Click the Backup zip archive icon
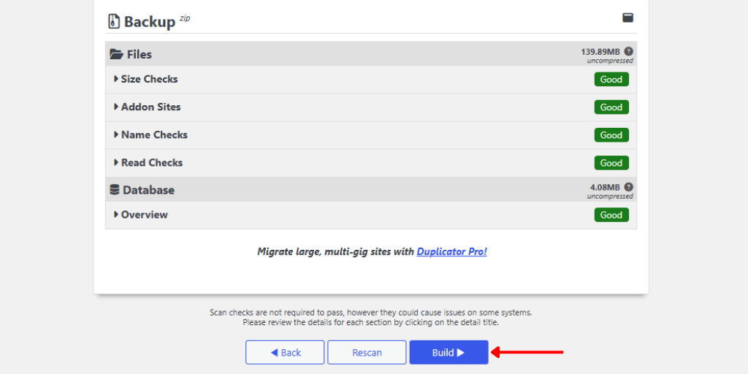Image resolution: width=748 pixels, height=374 pixels. 113,21
